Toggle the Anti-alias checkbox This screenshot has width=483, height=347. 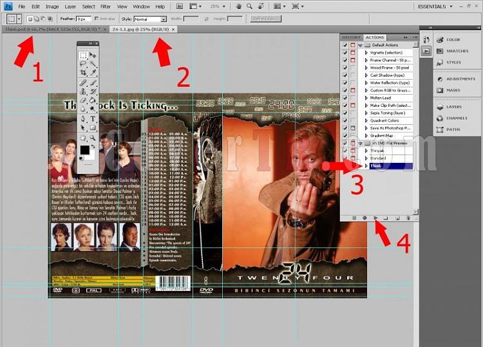[x=97, y=19]
